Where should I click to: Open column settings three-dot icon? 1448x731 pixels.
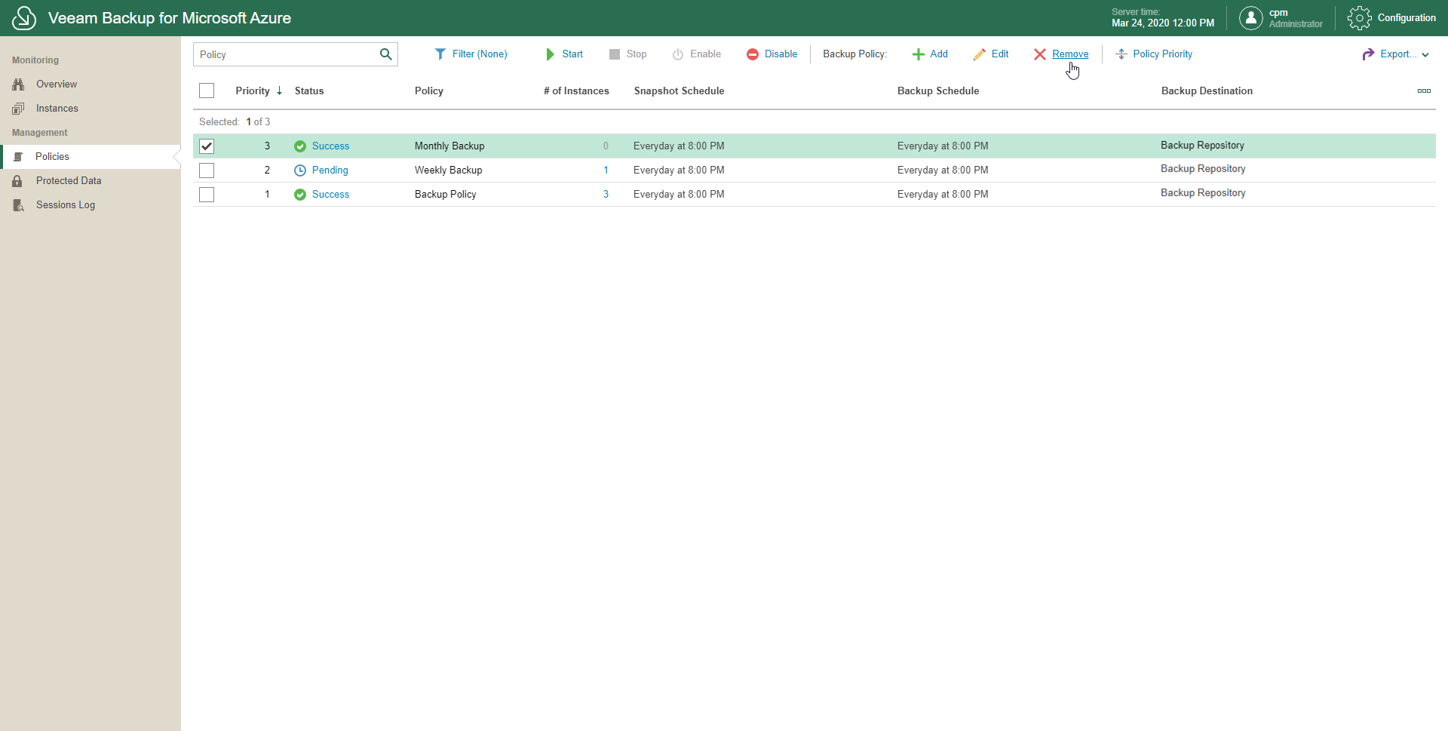(x=1424, y=91)
